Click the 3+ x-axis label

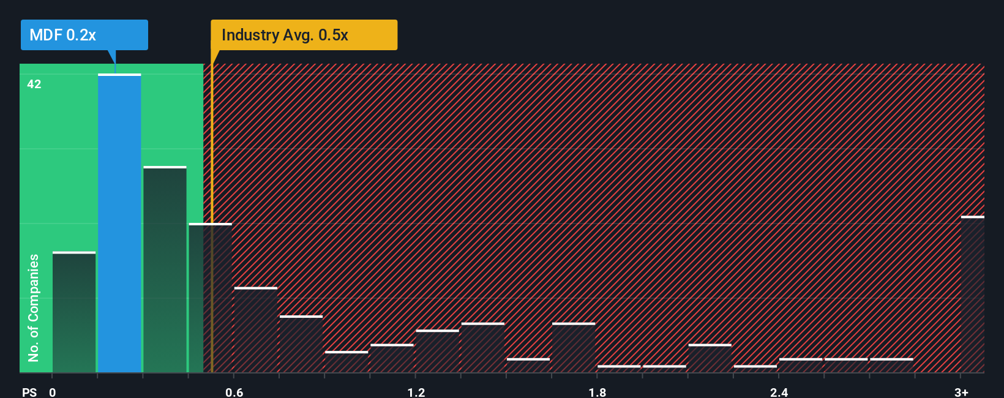(961, 392)
